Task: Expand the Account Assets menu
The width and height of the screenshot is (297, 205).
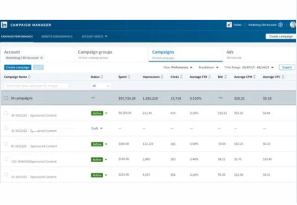Action: 94,36
